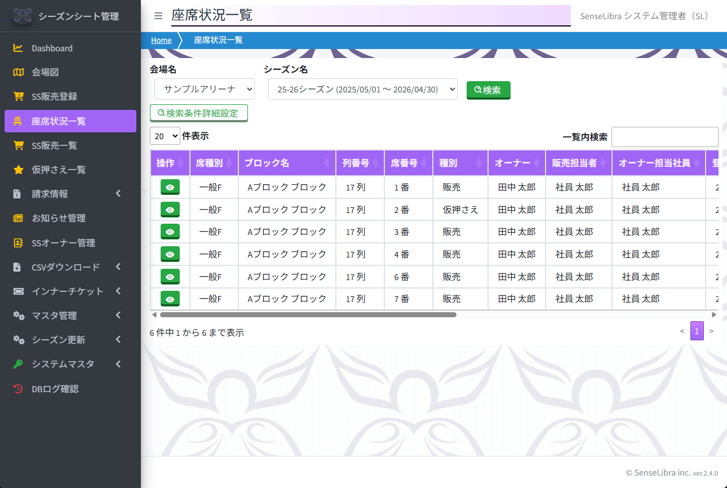Open 検索条件詳細設定 advanced search options
This screenshot has width=727, height=488.
pos(199,113)
